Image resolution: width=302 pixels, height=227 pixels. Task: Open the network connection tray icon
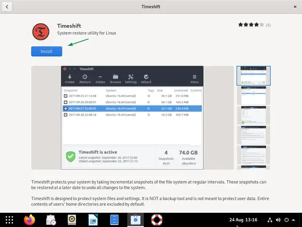pyautogui.click(x=270, y=220)
